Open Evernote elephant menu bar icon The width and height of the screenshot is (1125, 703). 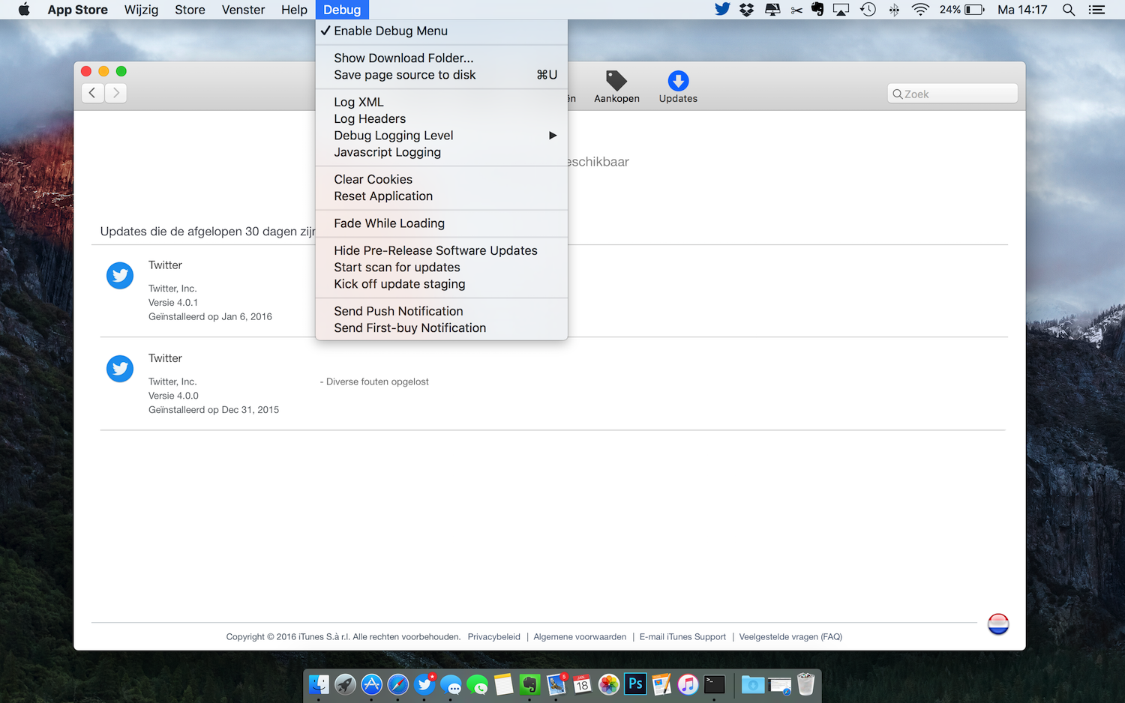coord(817,10)
